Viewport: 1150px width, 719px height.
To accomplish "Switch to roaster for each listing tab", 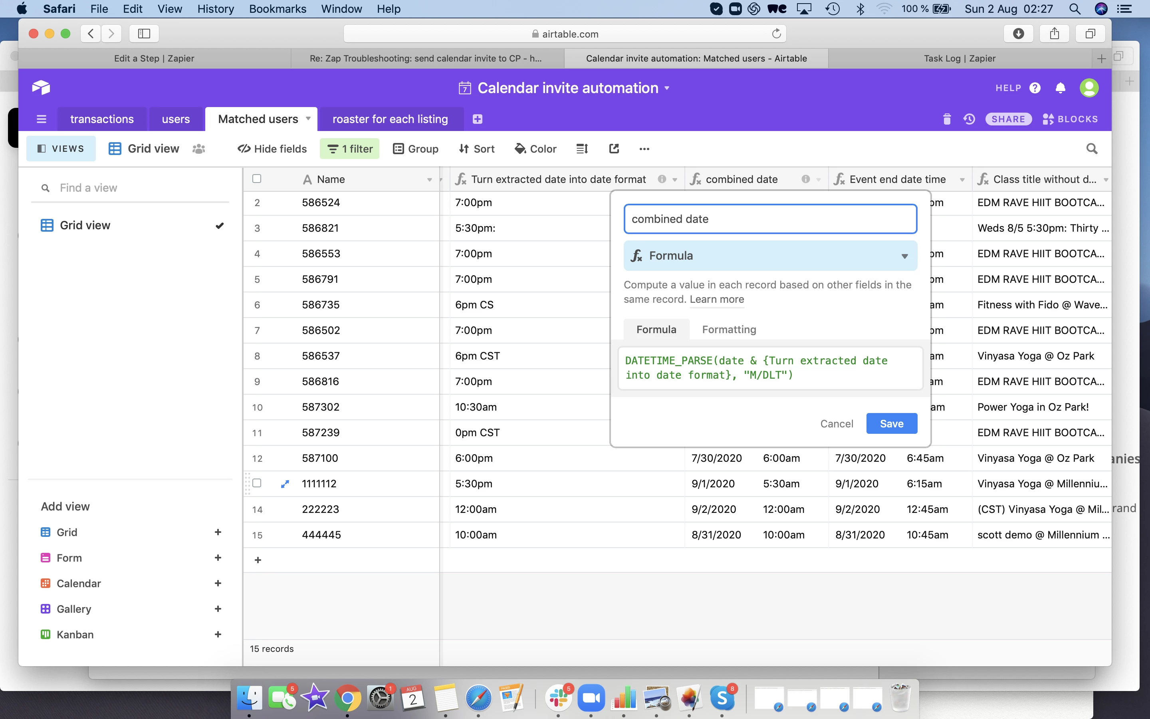I will pyautogui.click(x=390, y=119).
